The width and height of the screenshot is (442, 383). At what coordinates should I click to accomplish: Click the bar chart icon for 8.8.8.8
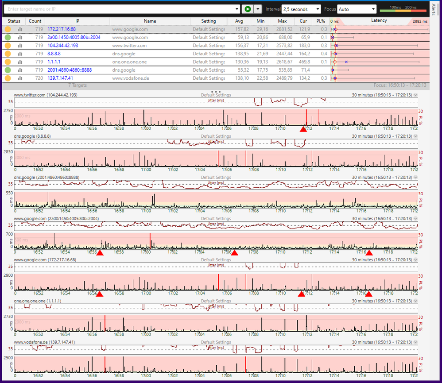(20, 54)
